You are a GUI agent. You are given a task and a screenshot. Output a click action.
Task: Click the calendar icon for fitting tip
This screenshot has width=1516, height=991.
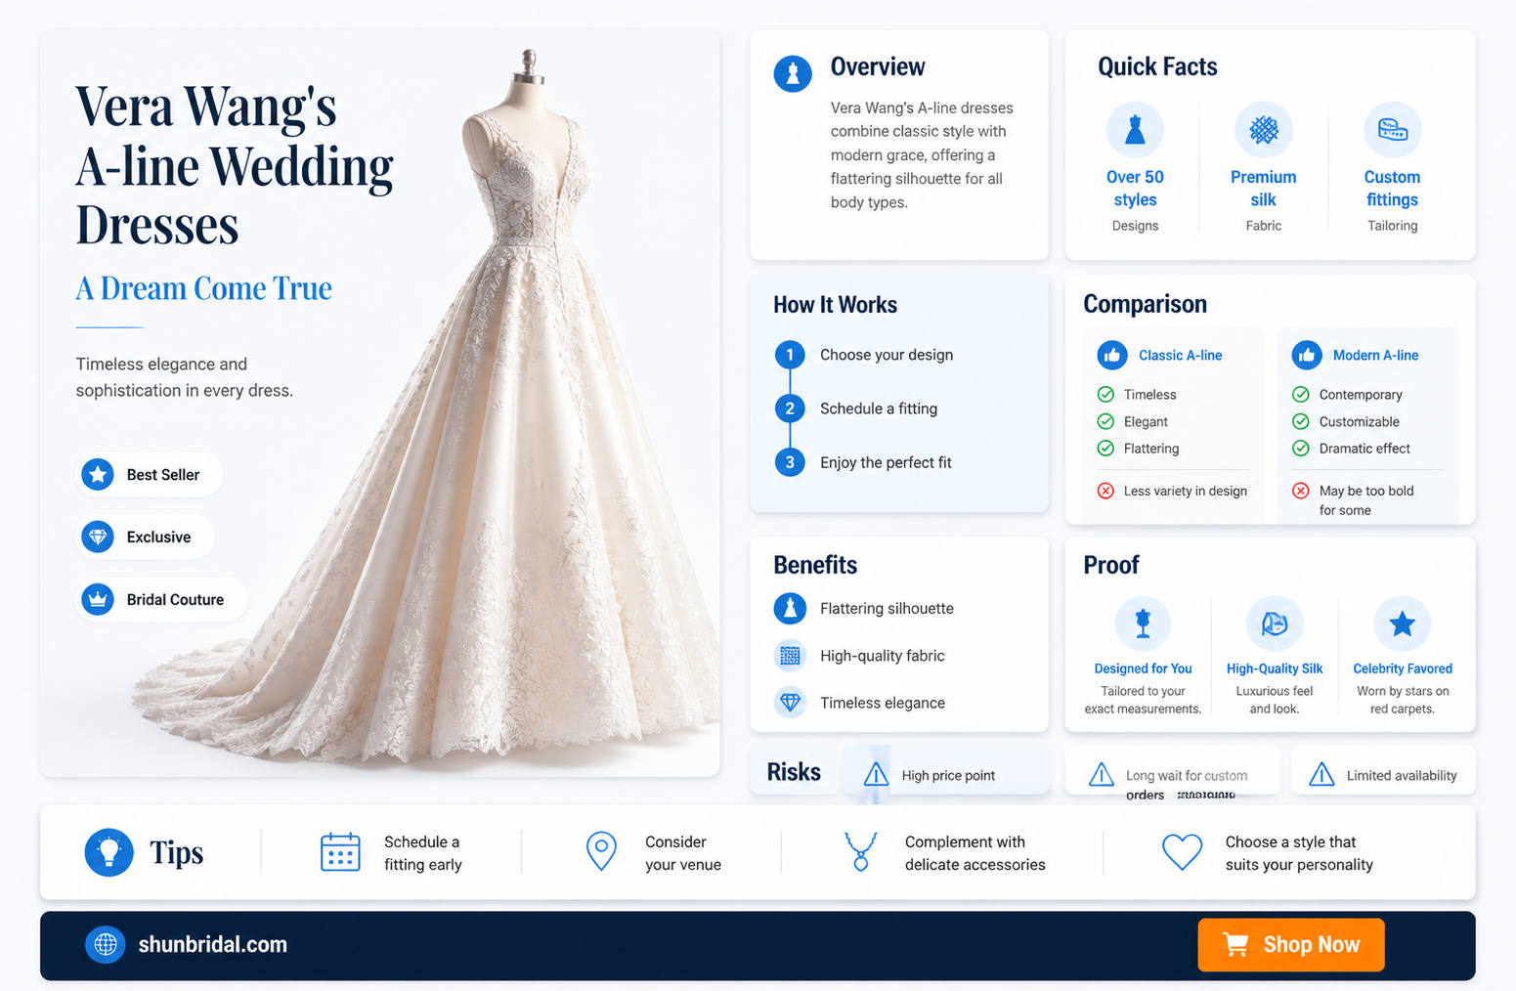click(x=340, y=852)
